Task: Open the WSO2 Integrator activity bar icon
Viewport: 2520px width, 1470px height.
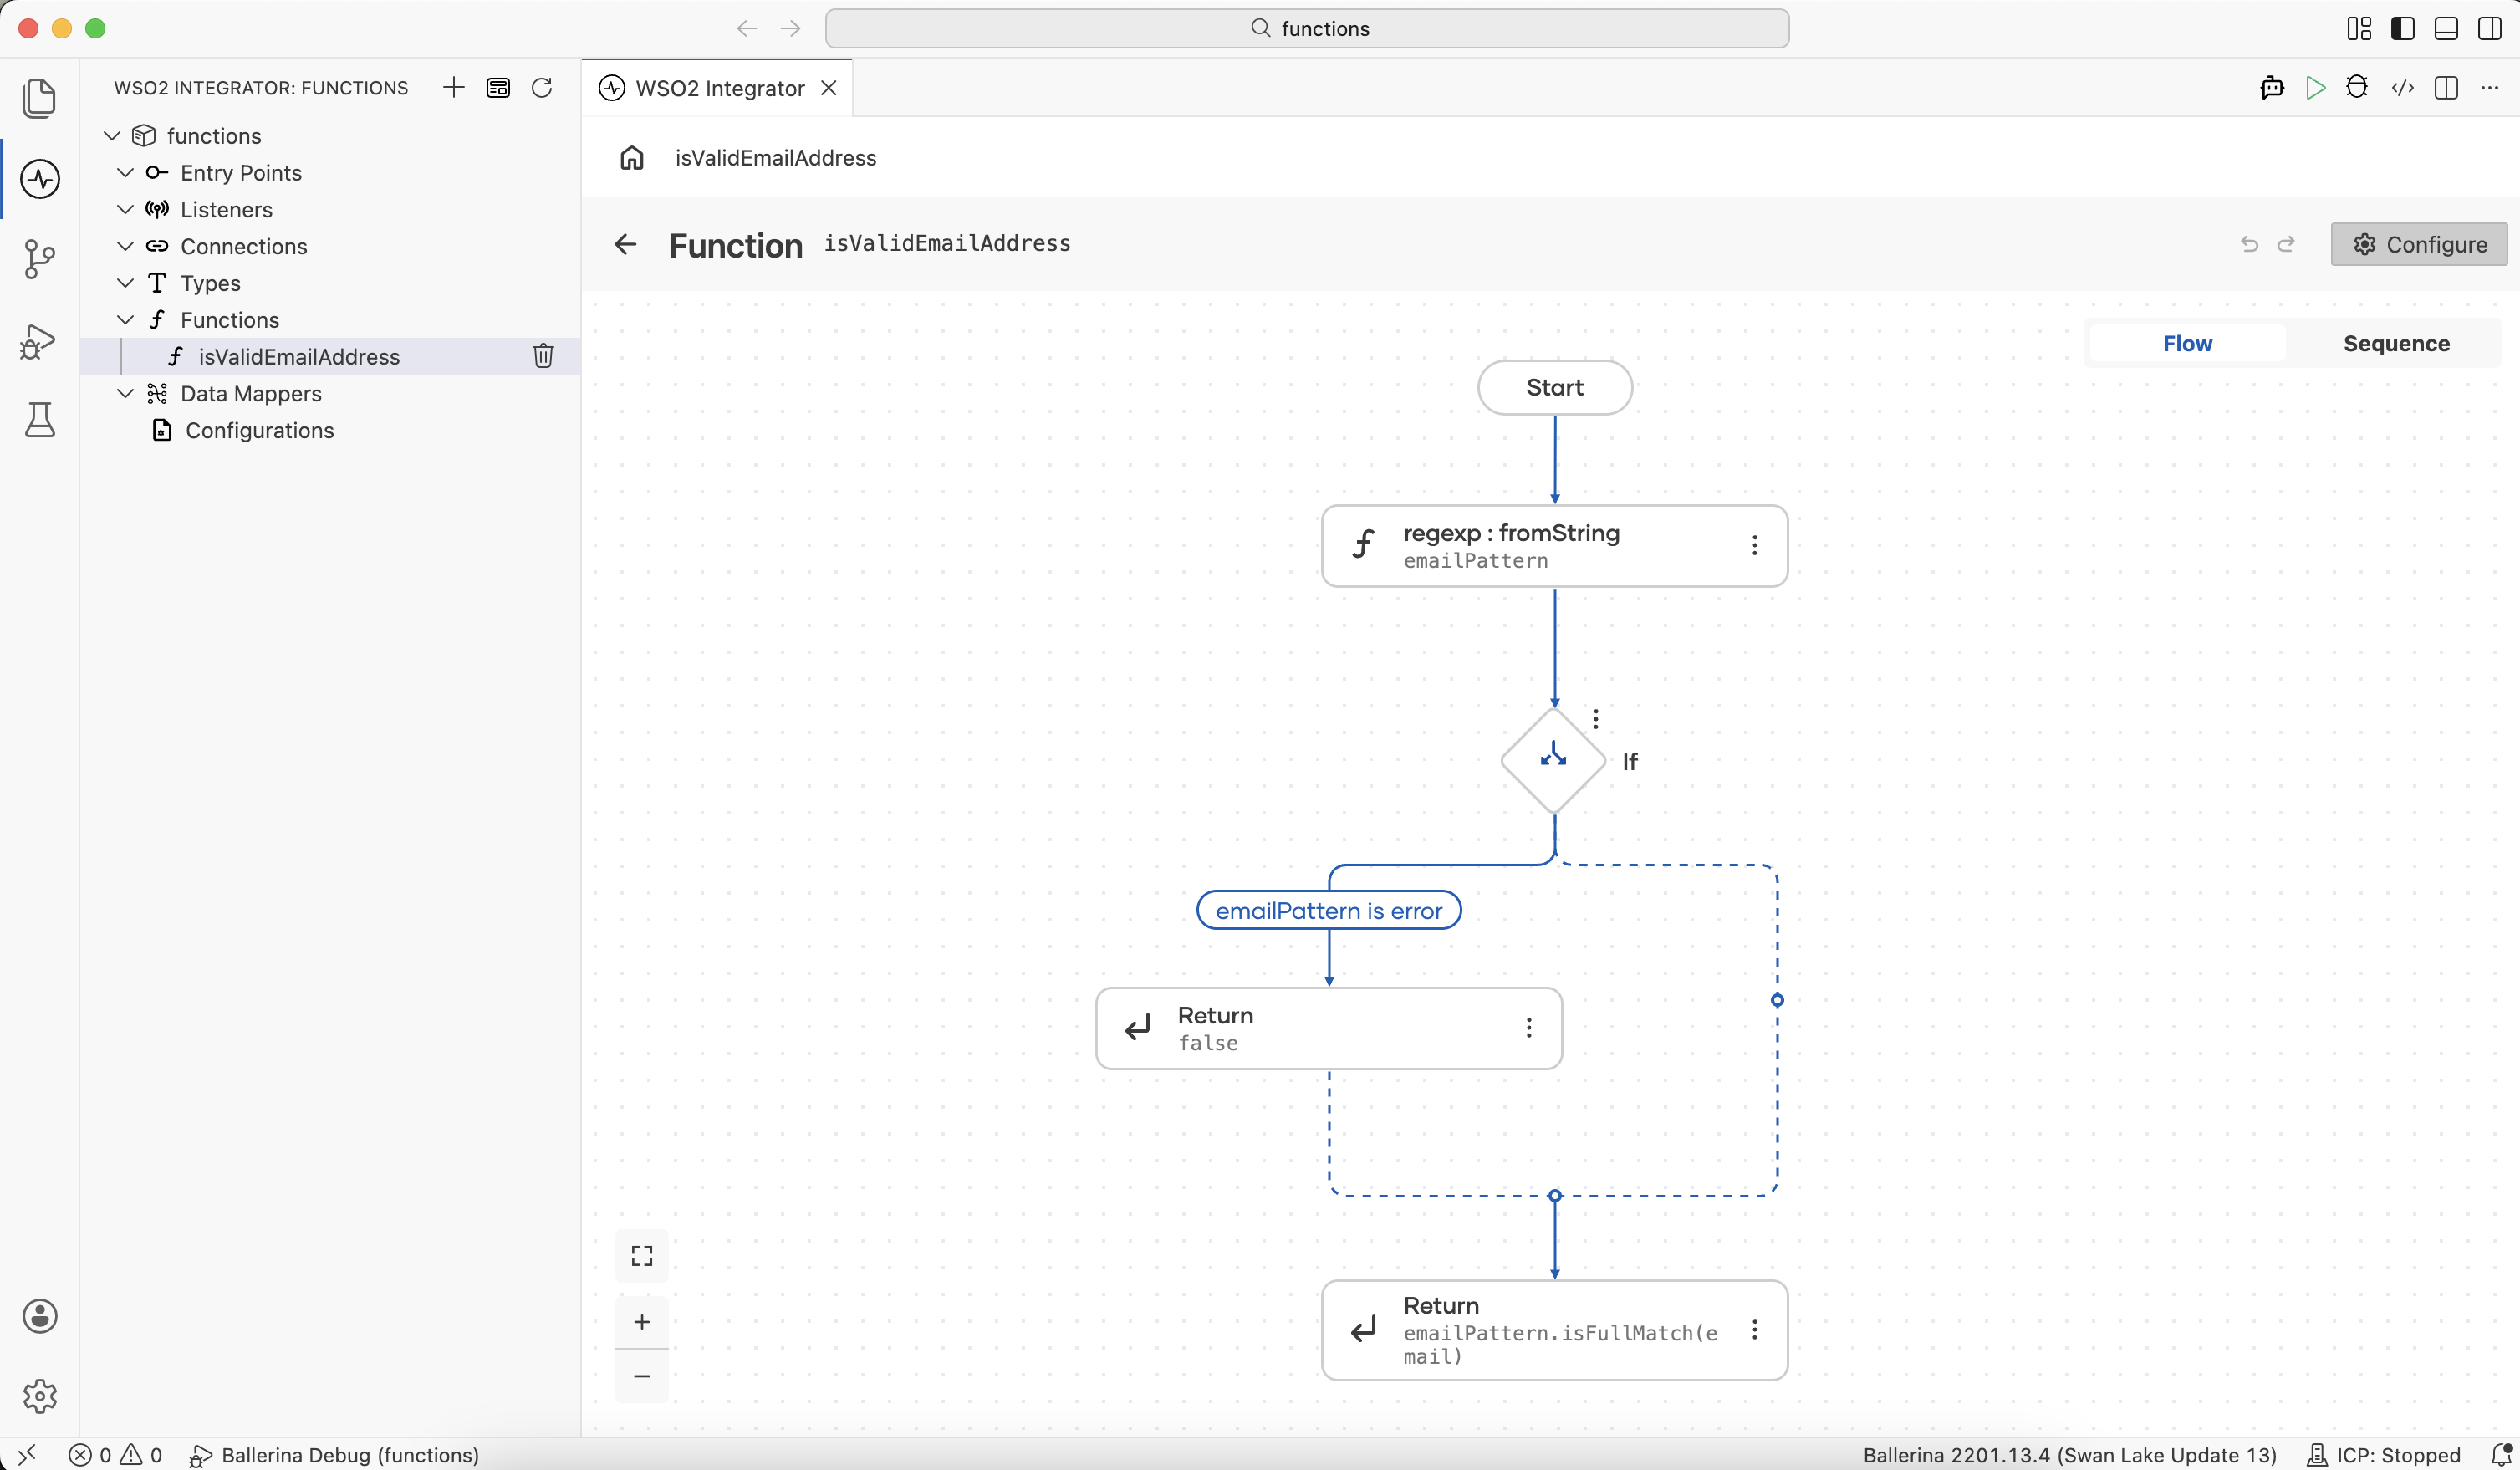Action: coord(39,179)
